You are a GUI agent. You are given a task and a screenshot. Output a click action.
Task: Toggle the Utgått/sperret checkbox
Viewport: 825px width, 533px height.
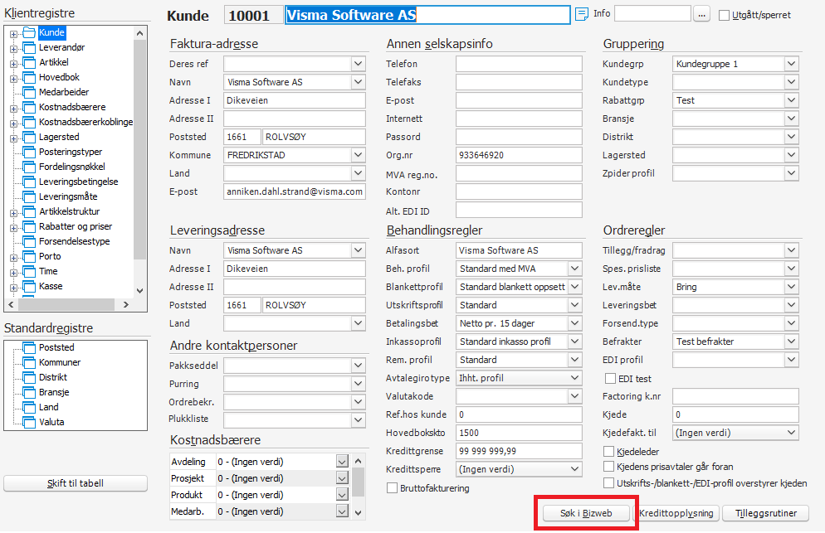(x=724, y=15)
